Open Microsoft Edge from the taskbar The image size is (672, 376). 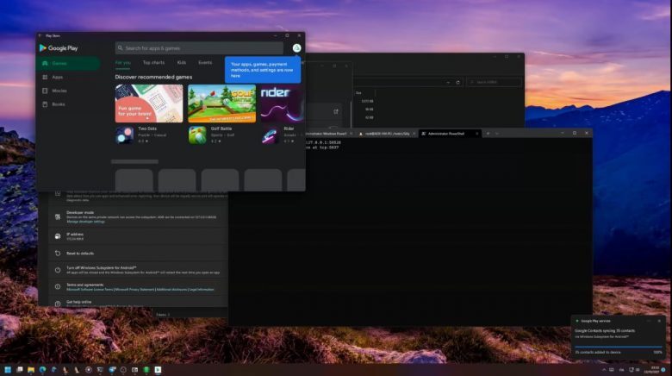pyautogui.click(x=42, y=370)
